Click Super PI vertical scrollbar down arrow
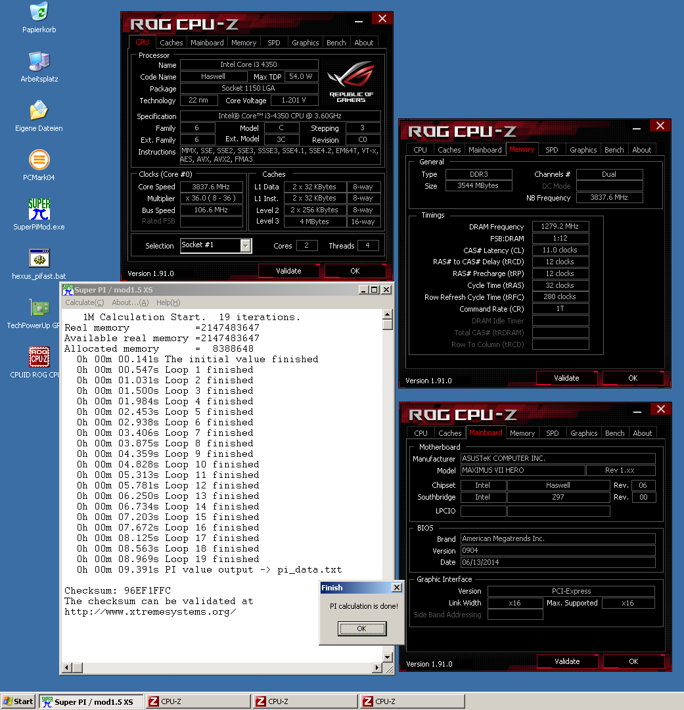 click(387, 657)
